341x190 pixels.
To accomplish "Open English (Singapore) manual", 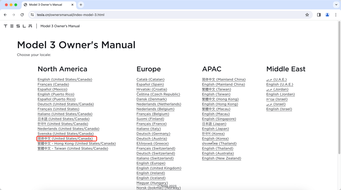I will (219, 119).
